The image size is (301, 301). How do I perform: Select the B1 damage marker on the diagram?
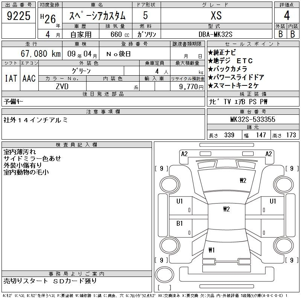(x=179, y=223)
